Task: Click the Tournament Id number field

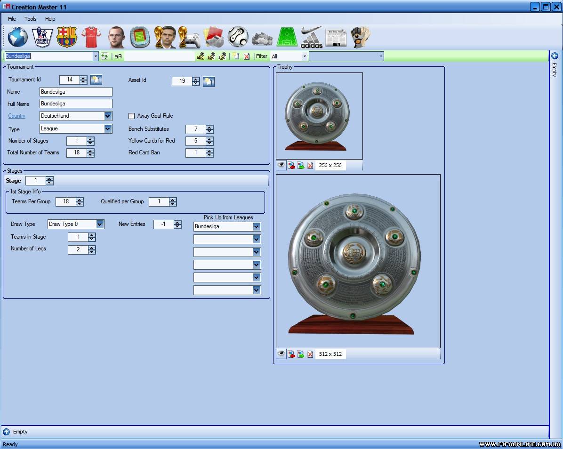Action: (x=70, y=80)
